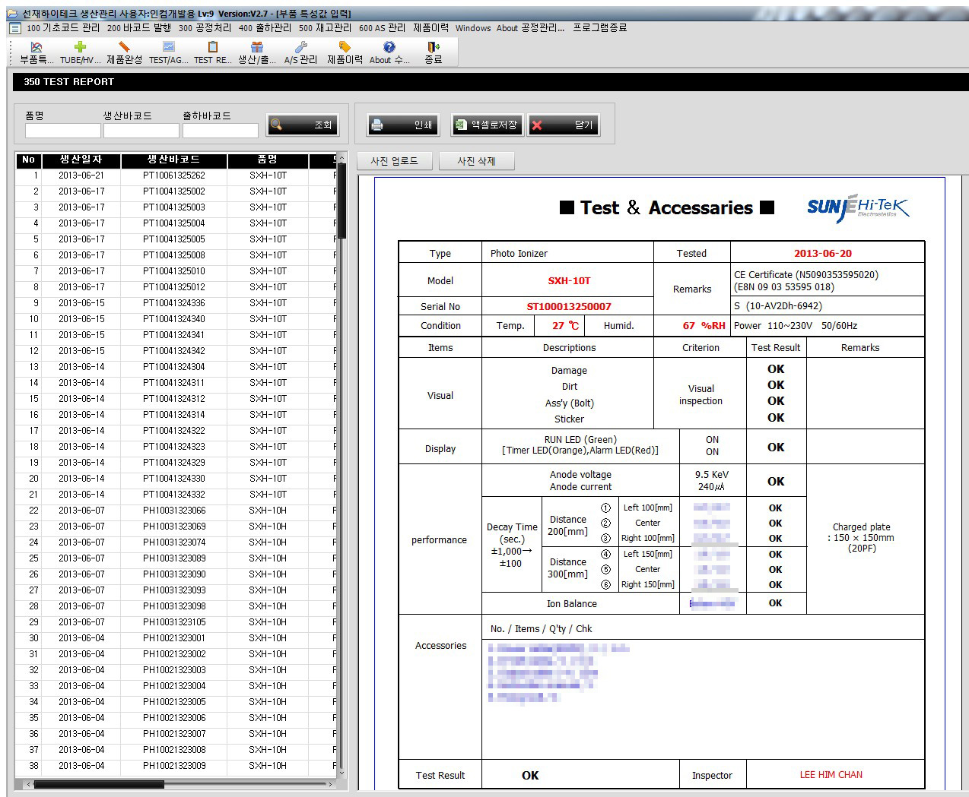This screenshot has height=797, width=969.
Task: Click tested date 2013-06-20 in the report
Action: [823, 254]
